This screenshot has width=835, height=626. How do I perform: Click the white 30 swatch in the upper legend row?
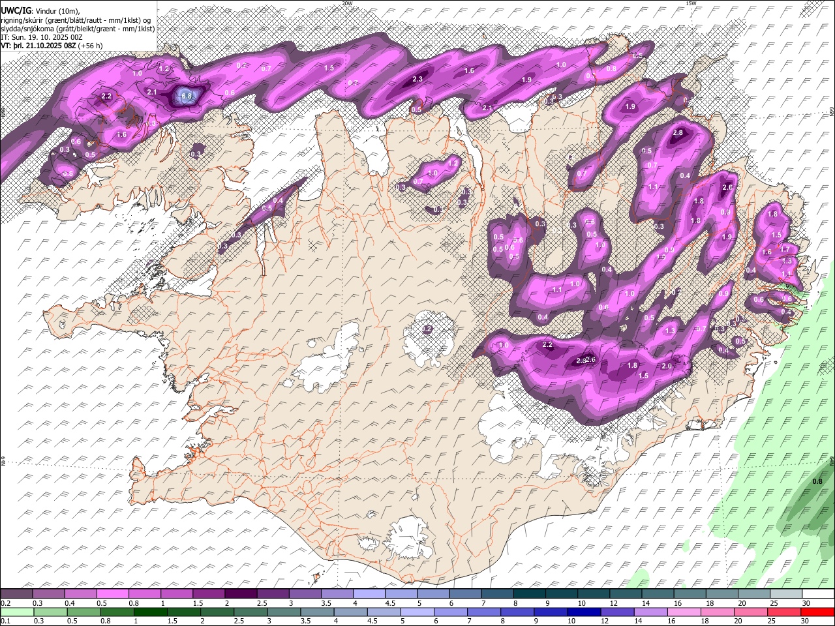[818, 594]
